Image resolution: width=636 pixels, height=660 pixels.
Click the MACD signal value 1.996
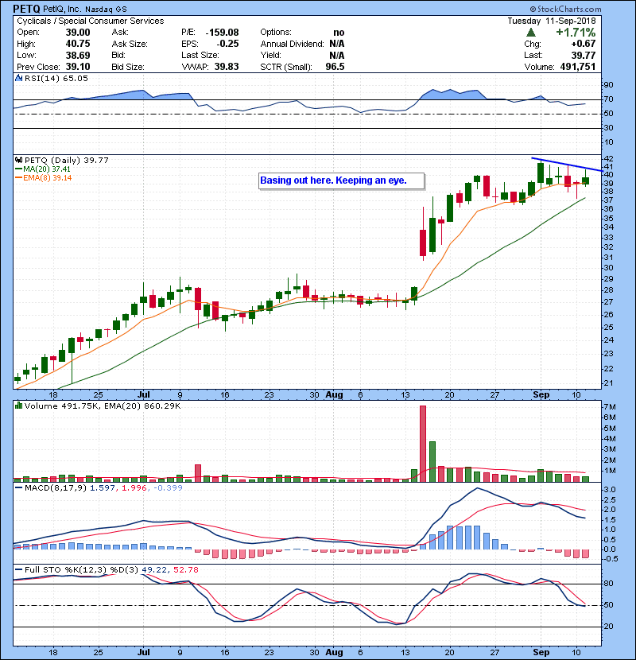[x=134, y=488]
